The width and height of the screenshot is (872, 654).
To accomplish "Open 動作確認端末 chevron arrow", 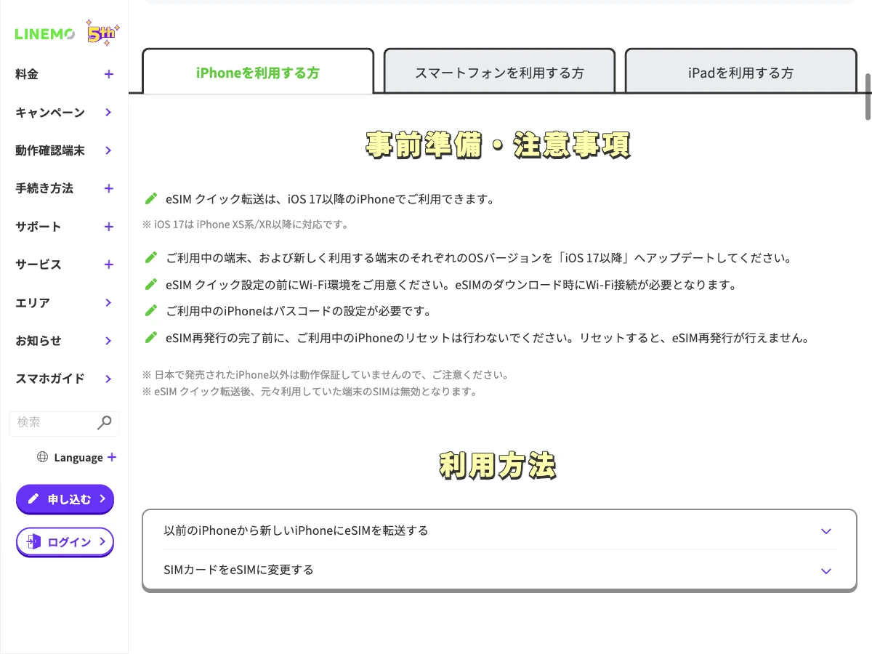I will [x=108, y=150].
